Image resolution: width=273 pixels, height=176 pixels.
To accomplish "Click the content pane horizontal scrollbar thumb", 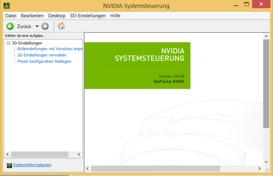I will 156,168.
